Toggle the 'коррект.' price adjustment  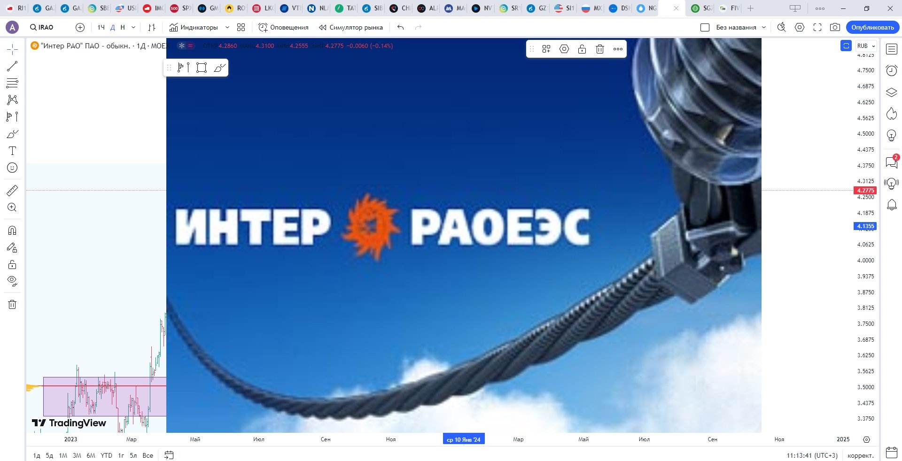coord(861,455)
